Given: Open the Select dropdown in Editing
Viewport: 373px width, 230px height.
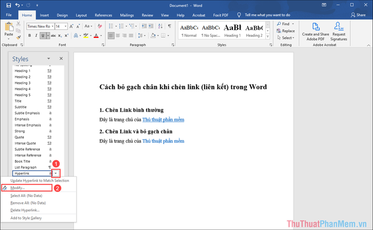Looking at the screenshot, I should click(286, 38).
